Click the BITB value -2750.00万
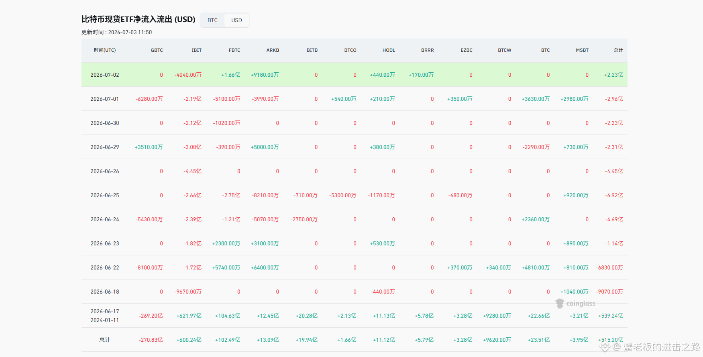 point(304,219)
